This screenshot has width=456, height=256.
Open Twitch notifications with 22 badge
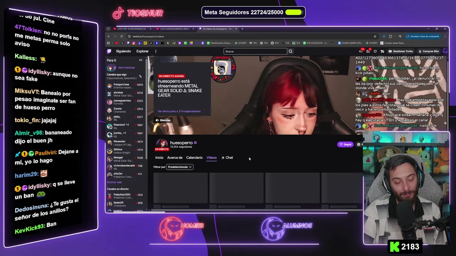(x=361, y=51)
